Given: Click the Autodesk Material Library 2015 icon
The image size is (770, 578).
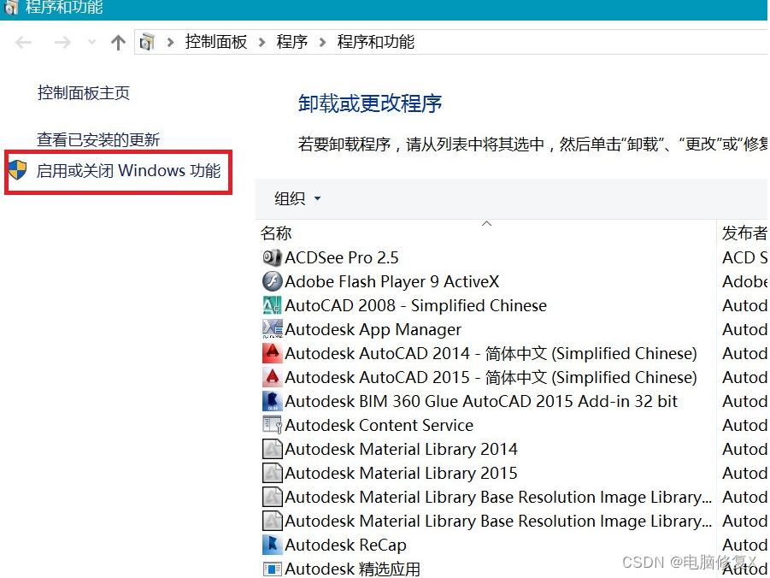Looking at the screenshot, I should 272,473.
